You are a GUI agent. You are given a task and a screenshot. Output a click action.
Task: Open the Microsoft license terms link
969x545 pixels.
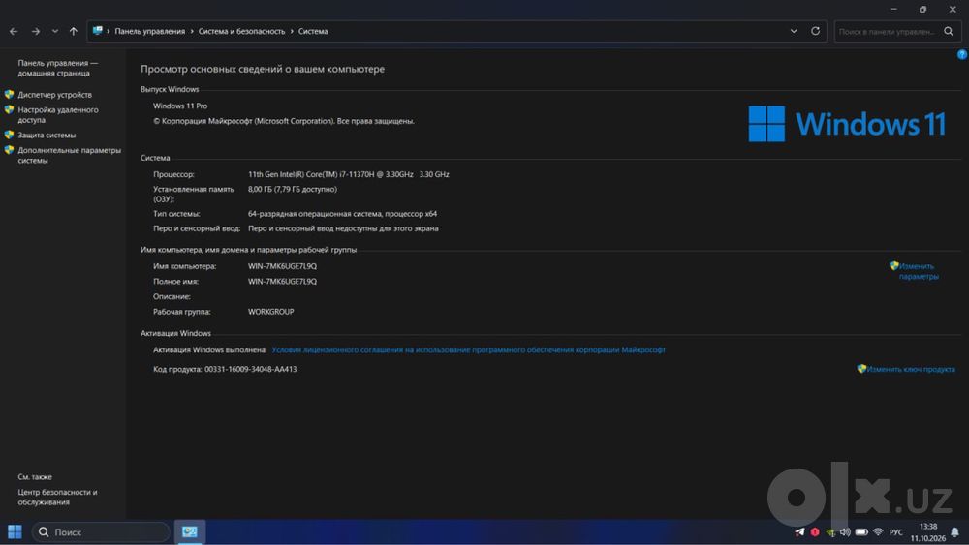click(x=468, y=350)
